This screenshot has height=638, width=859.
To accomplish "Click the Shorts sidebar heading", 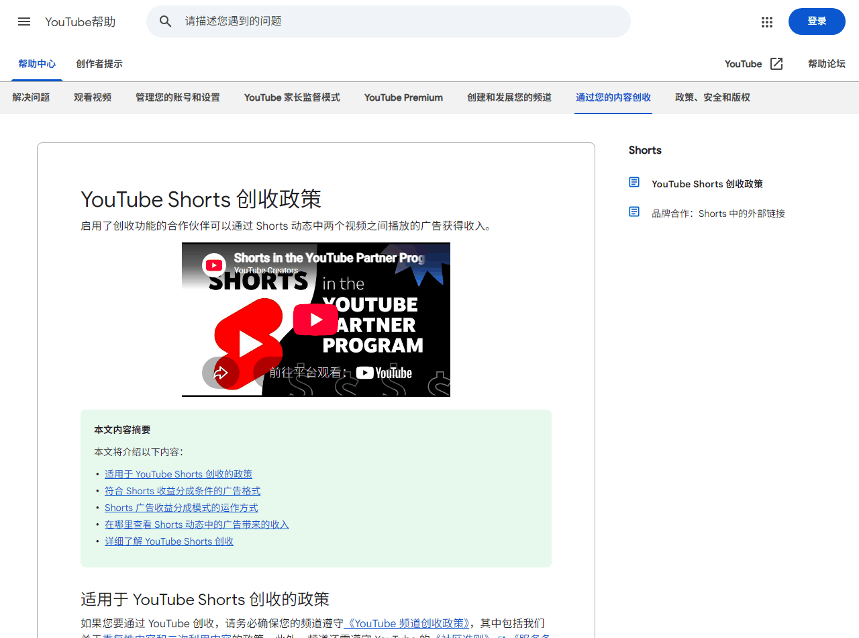I will [x=645, y=150].
